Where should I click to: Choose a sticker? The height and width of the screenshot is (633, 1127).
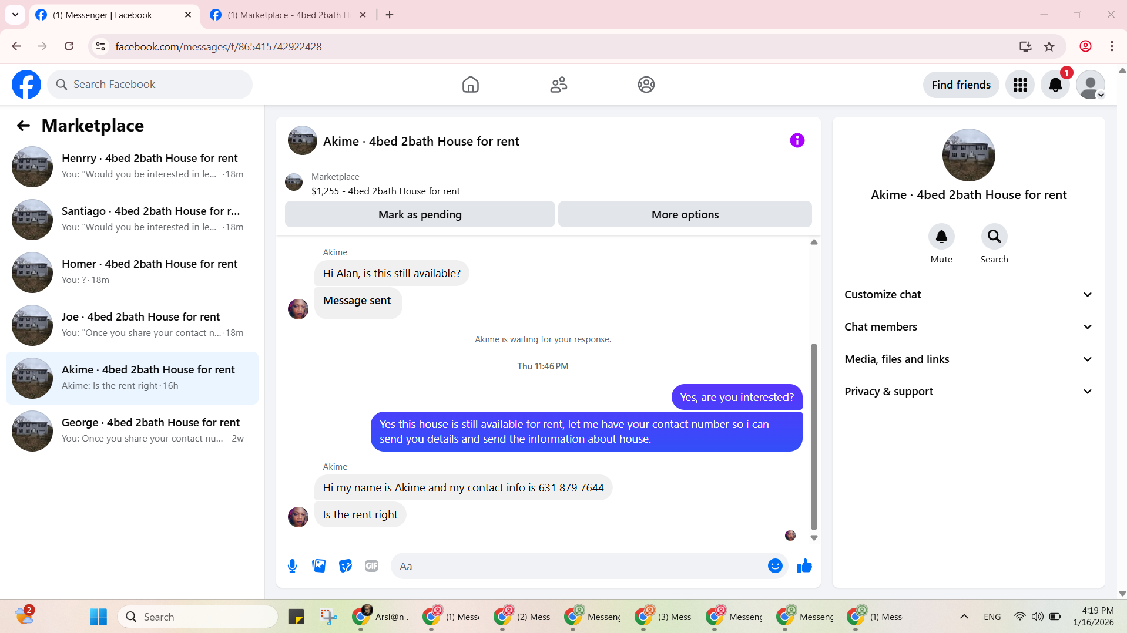tap(345, 566)
